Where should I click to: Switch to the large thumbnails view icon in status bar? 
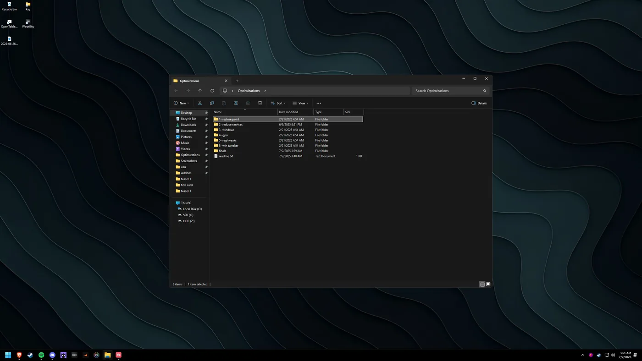488,284
